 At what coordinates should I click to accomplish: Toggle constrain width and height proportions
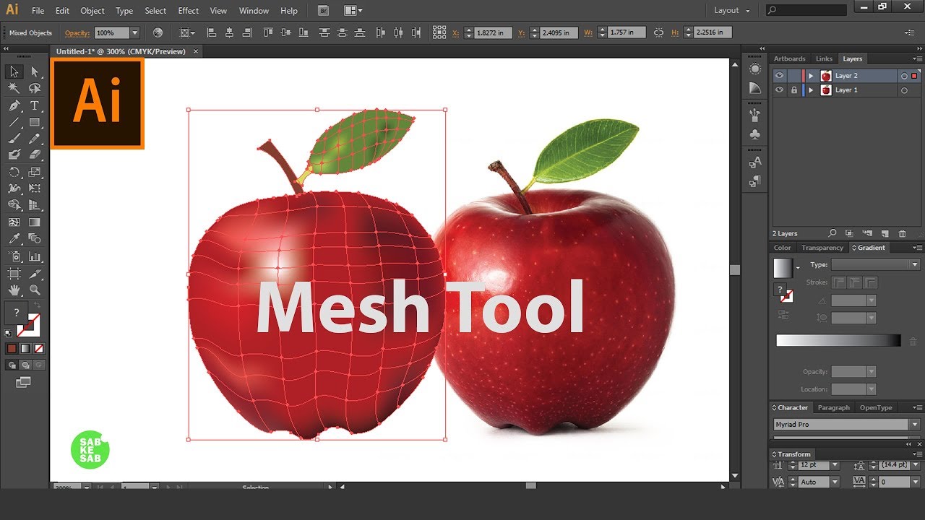point(658,32)
